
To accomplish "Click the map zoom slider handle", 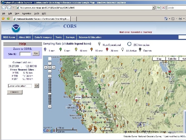I will click(x=50, y=94).
